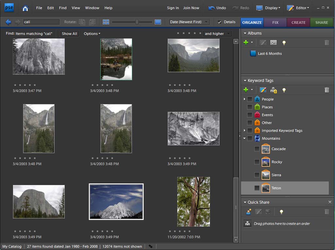
Task: Select the small thumbnail grid view icon
Action: [x=106, y=22]
